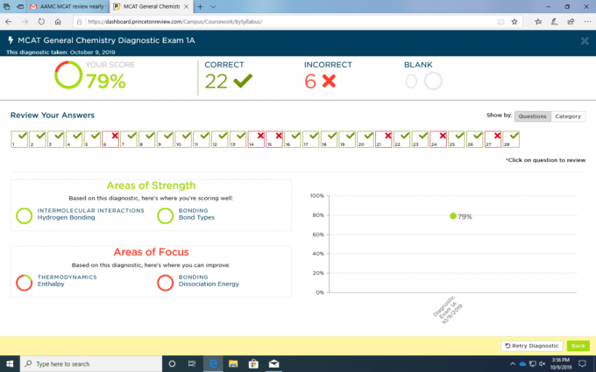The width and height of the screenshot is (596, 372).
Task: Show answers by Category
Action: click(568, 116)
